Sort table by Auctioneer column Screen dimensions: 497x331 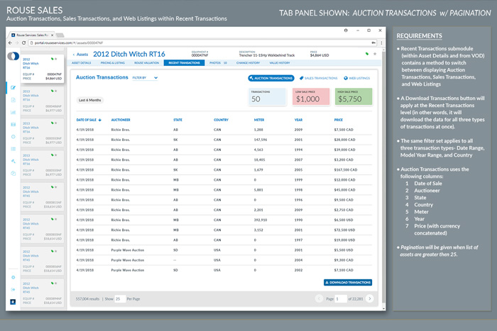(x=121, y=120)
